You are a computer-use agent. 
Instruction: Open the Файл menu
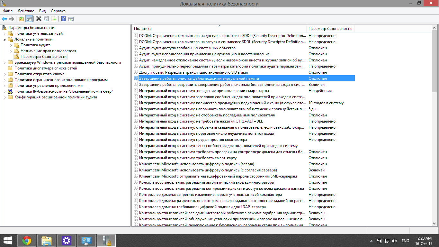[x=8, y=11]
